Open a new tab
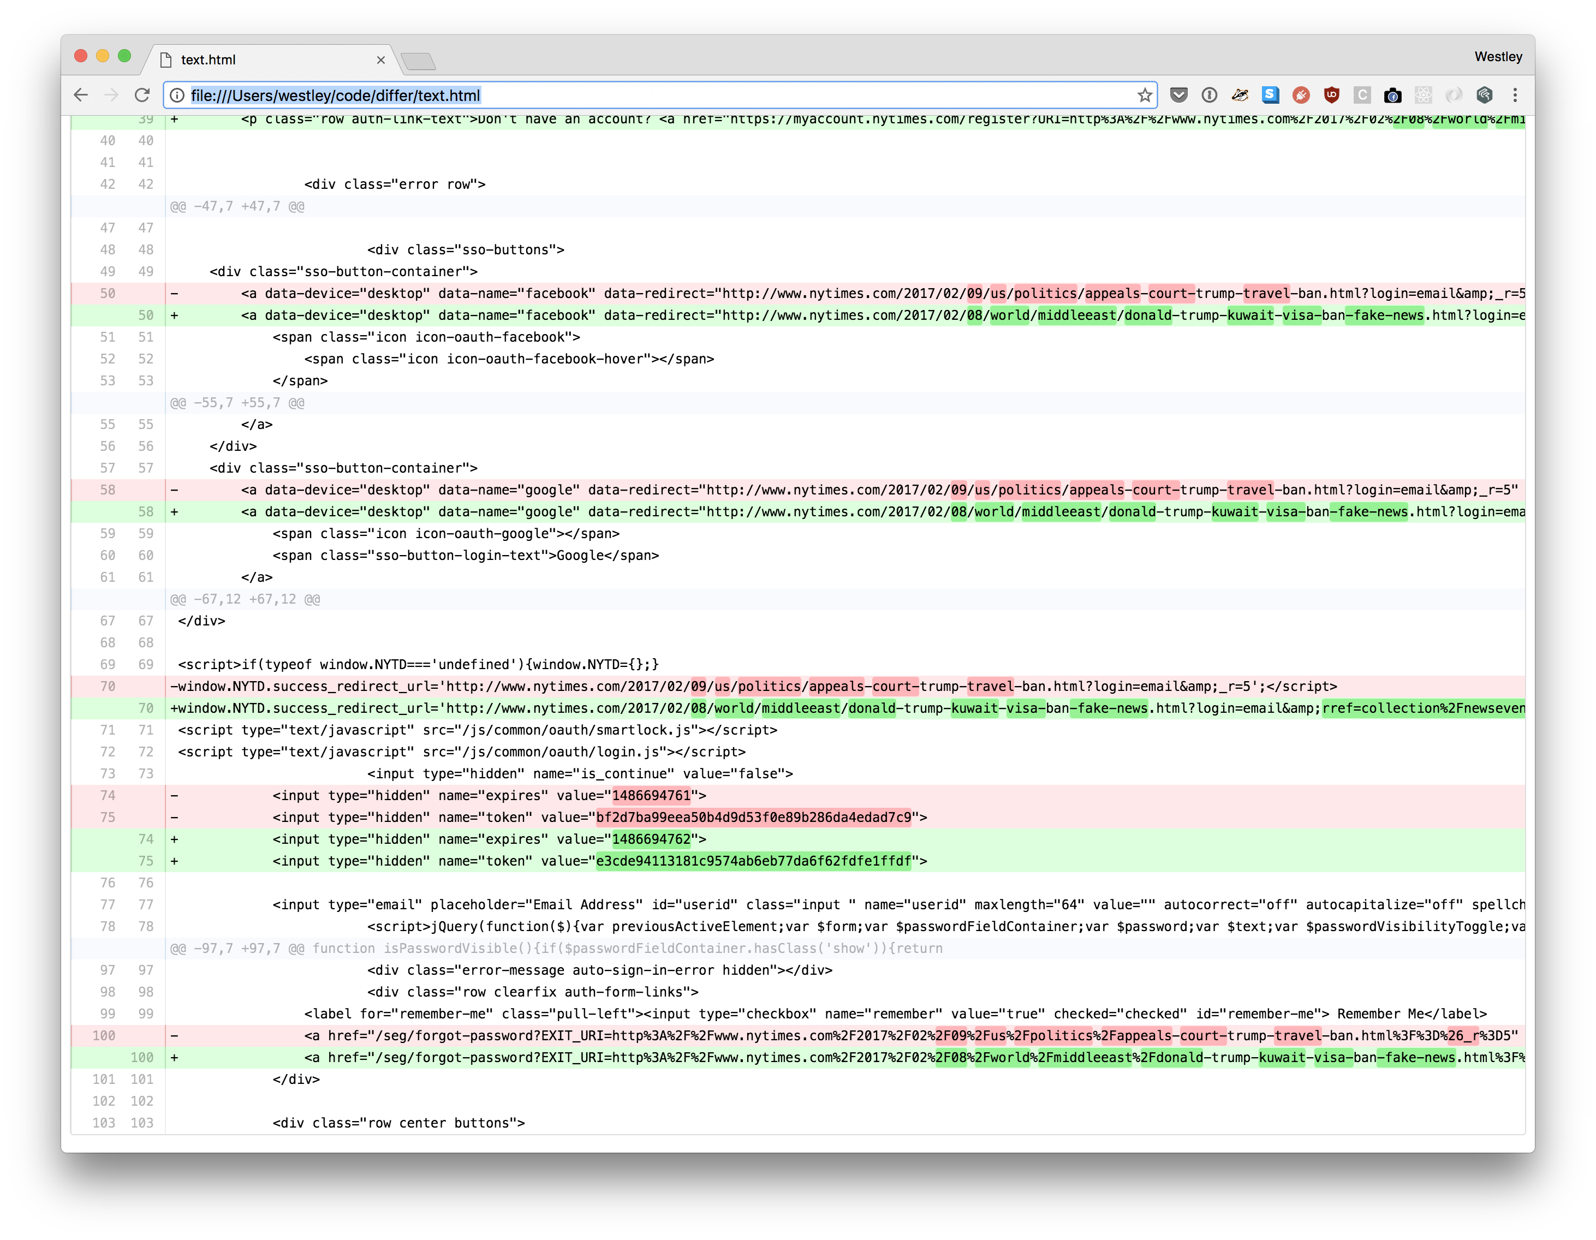1596x1240 pixels. [419, 61]
